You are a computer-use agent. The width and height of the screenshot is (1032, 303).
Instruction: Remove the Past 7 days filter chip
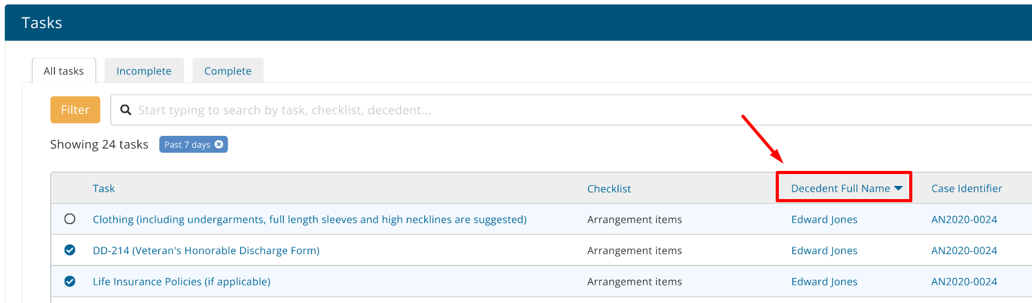point(219,145)
